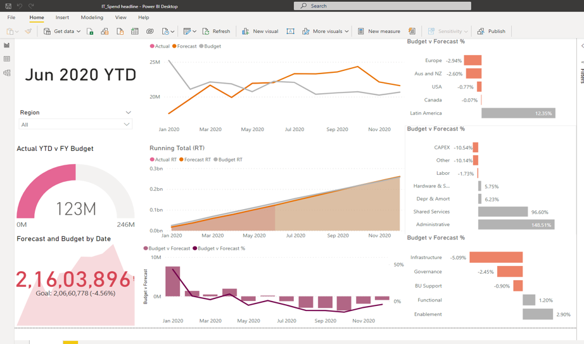The width and height of the screenshot is (584, 344).
Task: Click the Refresh button
Action: coord(216,31)
